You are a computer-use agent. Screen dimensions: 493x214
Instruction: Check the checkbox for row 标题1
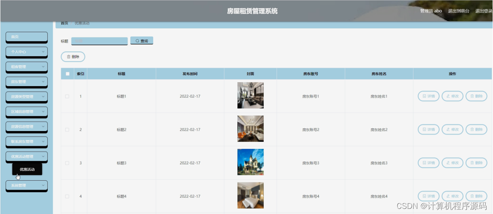(x=67, y=96)
